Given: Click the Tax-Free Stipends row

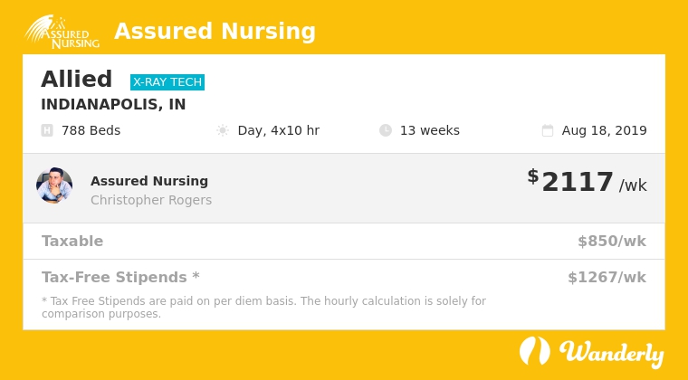Looking at the screenshot, I should point(344,277).
